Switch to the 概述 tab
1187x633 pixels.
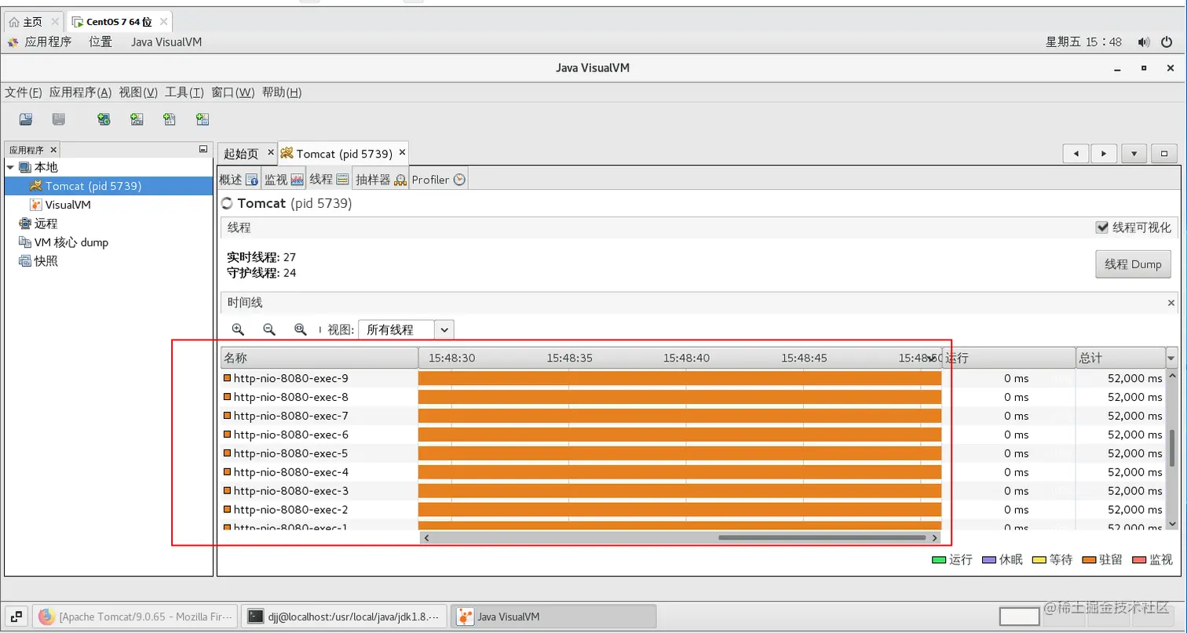click(239, 180)
